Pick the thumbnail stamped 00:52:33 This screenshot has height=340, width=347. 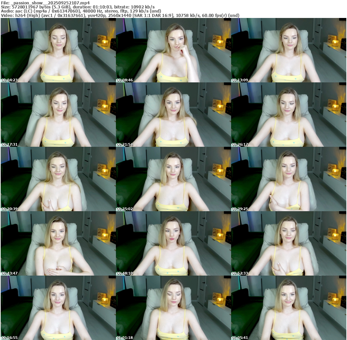pos(289,243)
